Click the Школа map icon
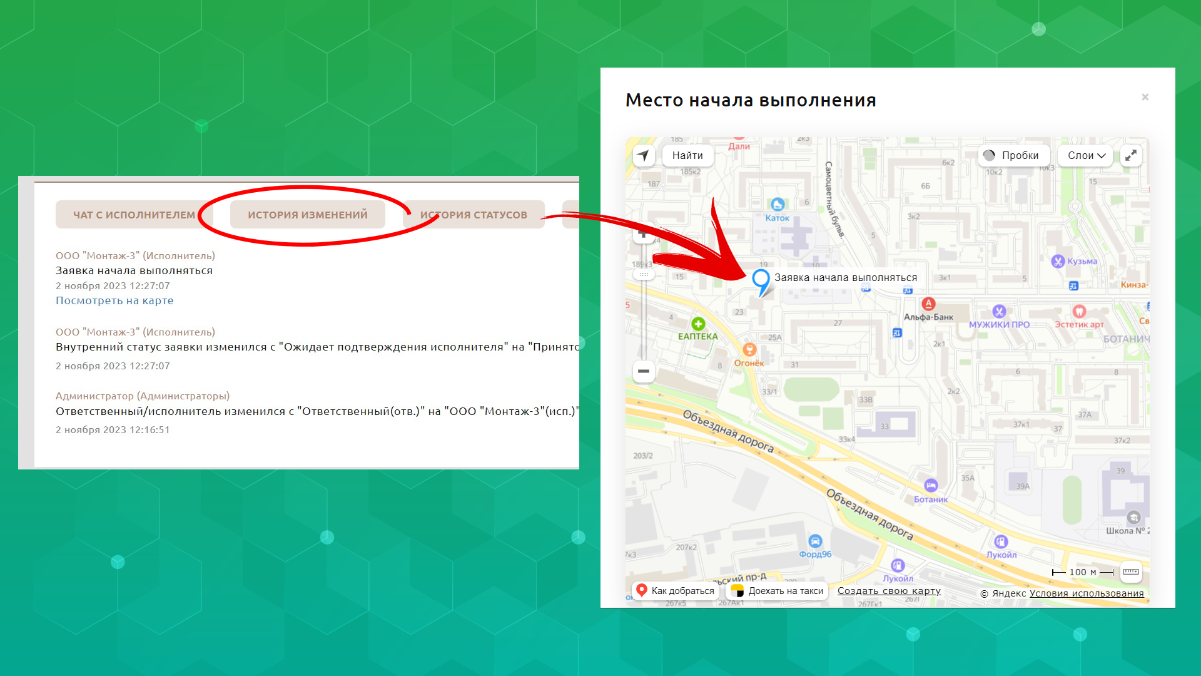The height and width of the screenshot is (676, 1201). (1133, 518)
